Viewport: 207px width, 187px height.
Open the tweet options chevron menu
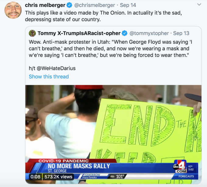coord(199,5)
